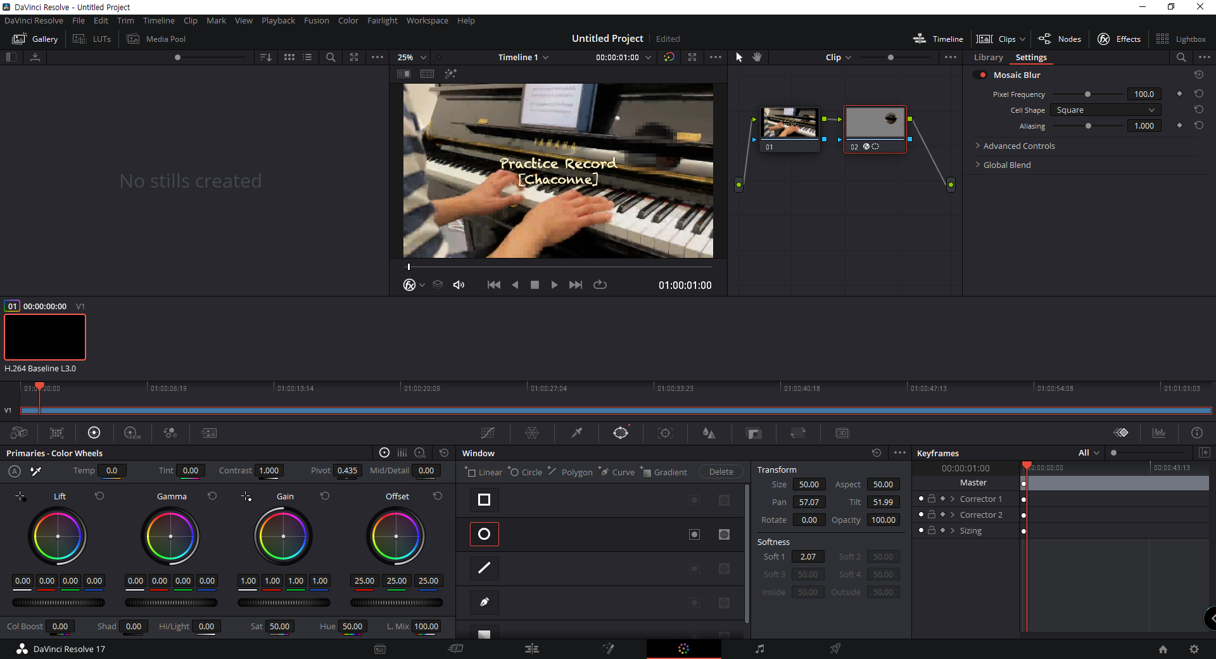Open Clips options dropdown arrow
The image size is (1216, 659).
[1022, 39]
